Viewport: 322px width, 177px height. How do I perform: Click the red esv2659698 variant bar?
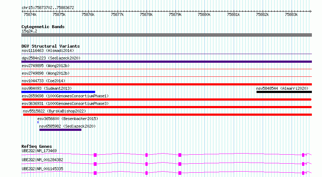166,99
